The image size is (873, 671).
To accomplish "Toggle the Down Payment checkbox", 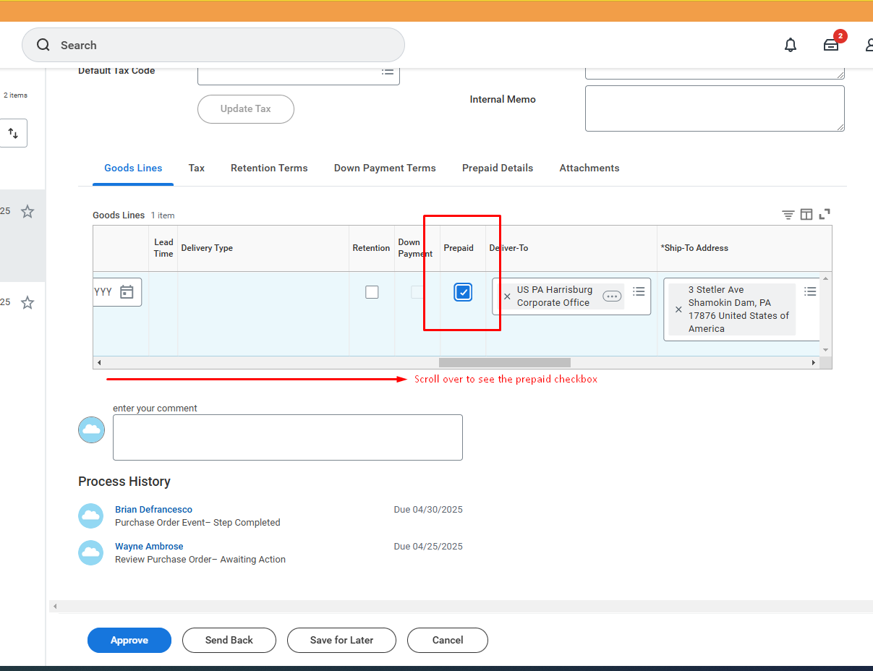I will click(x=417, y=292).
